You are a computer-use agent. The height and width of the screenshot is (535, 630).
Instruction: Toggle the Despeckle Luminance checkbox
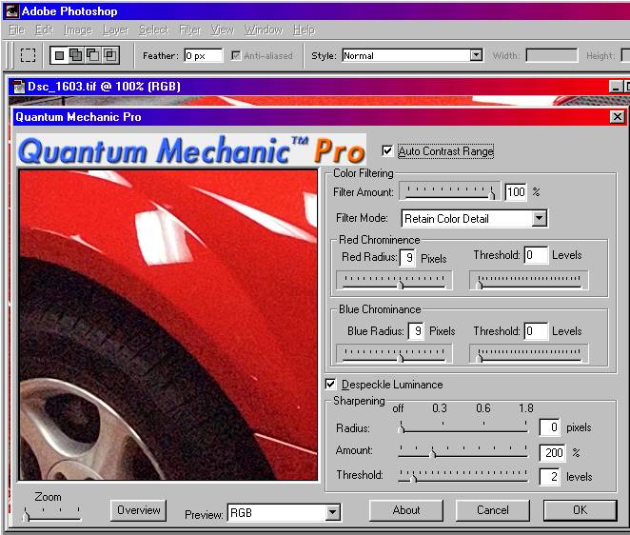coord(330,384)
